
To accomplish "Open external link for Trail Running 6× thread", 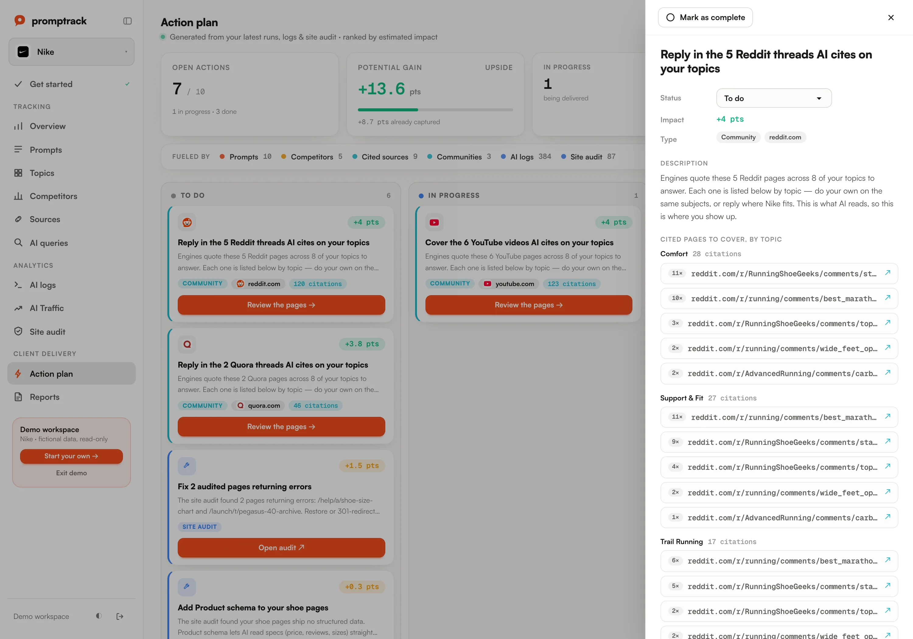I will (x=887, y=560).
